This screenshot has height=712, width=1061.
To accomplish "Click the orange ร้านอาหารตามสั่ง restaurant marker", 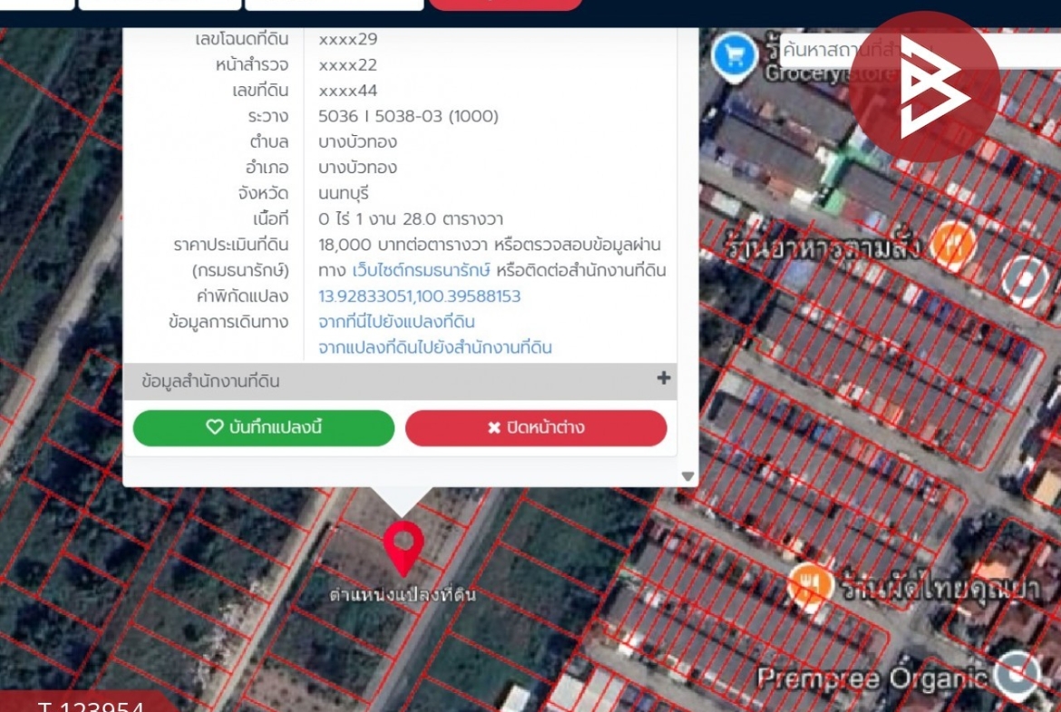I will pos(952,245).
